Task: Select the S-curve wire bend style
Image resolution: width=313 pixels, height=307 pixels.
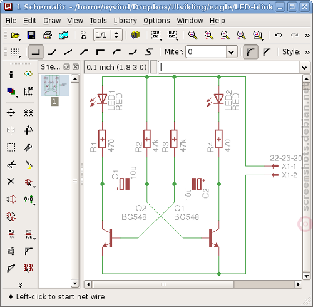Action: tap(148, 52)
